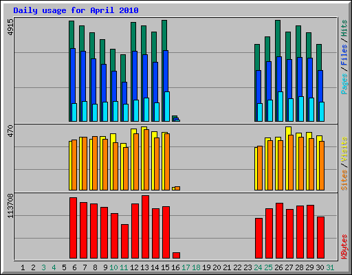The height and width of the screenshot is (275, 352).
Task: Click day 21 on the x-axis
Action: point(227,267)
